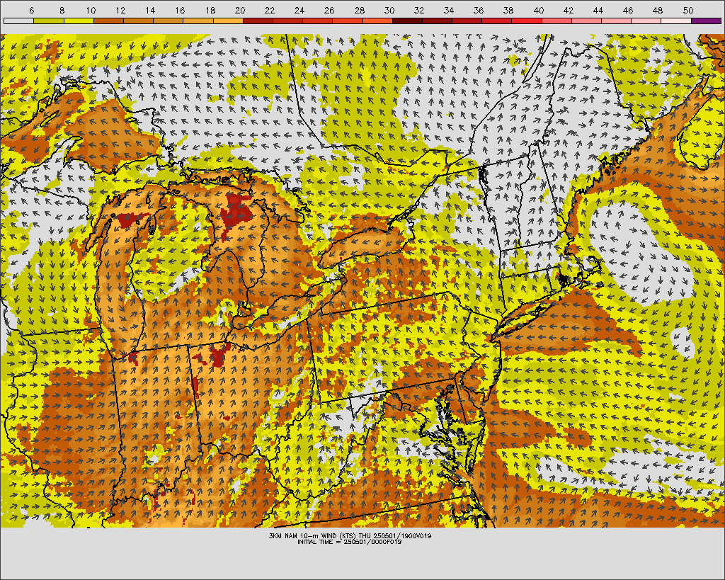This screenshot has height=580, width=725.
Task: Select the dark red swatch between 20 and 22
Action: (258, 21)
